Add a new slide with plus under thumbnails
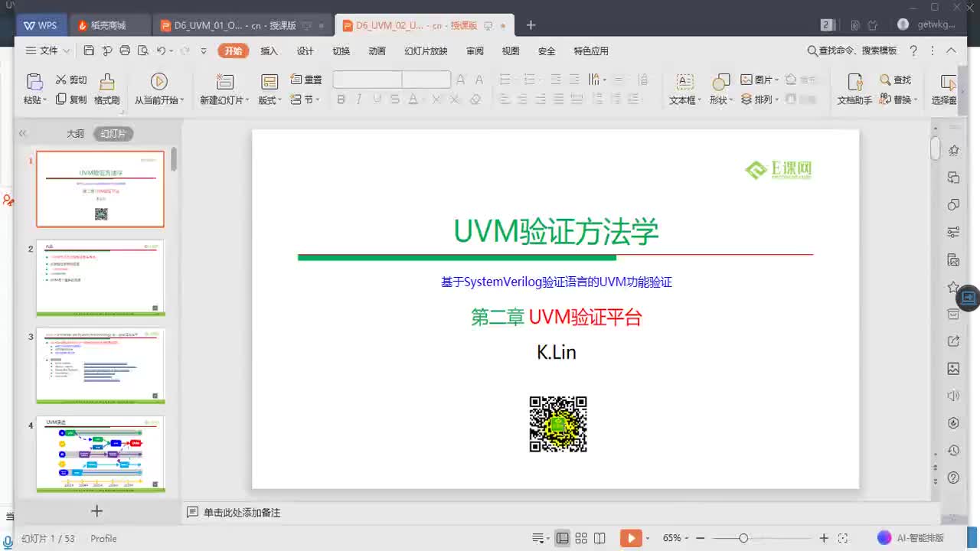The width and height of the screenshot is (980, 551). (x=96, y=510)
